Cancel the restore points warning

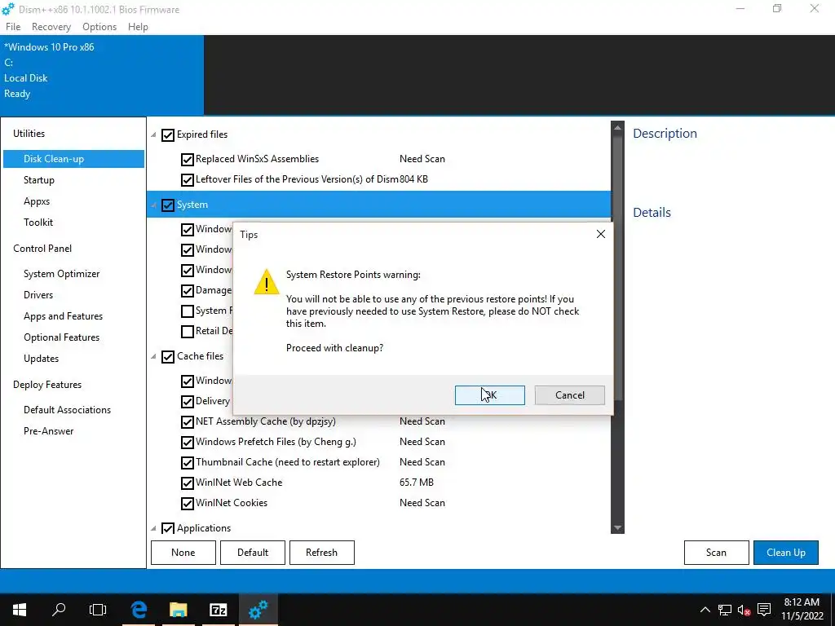pos(570,395)
